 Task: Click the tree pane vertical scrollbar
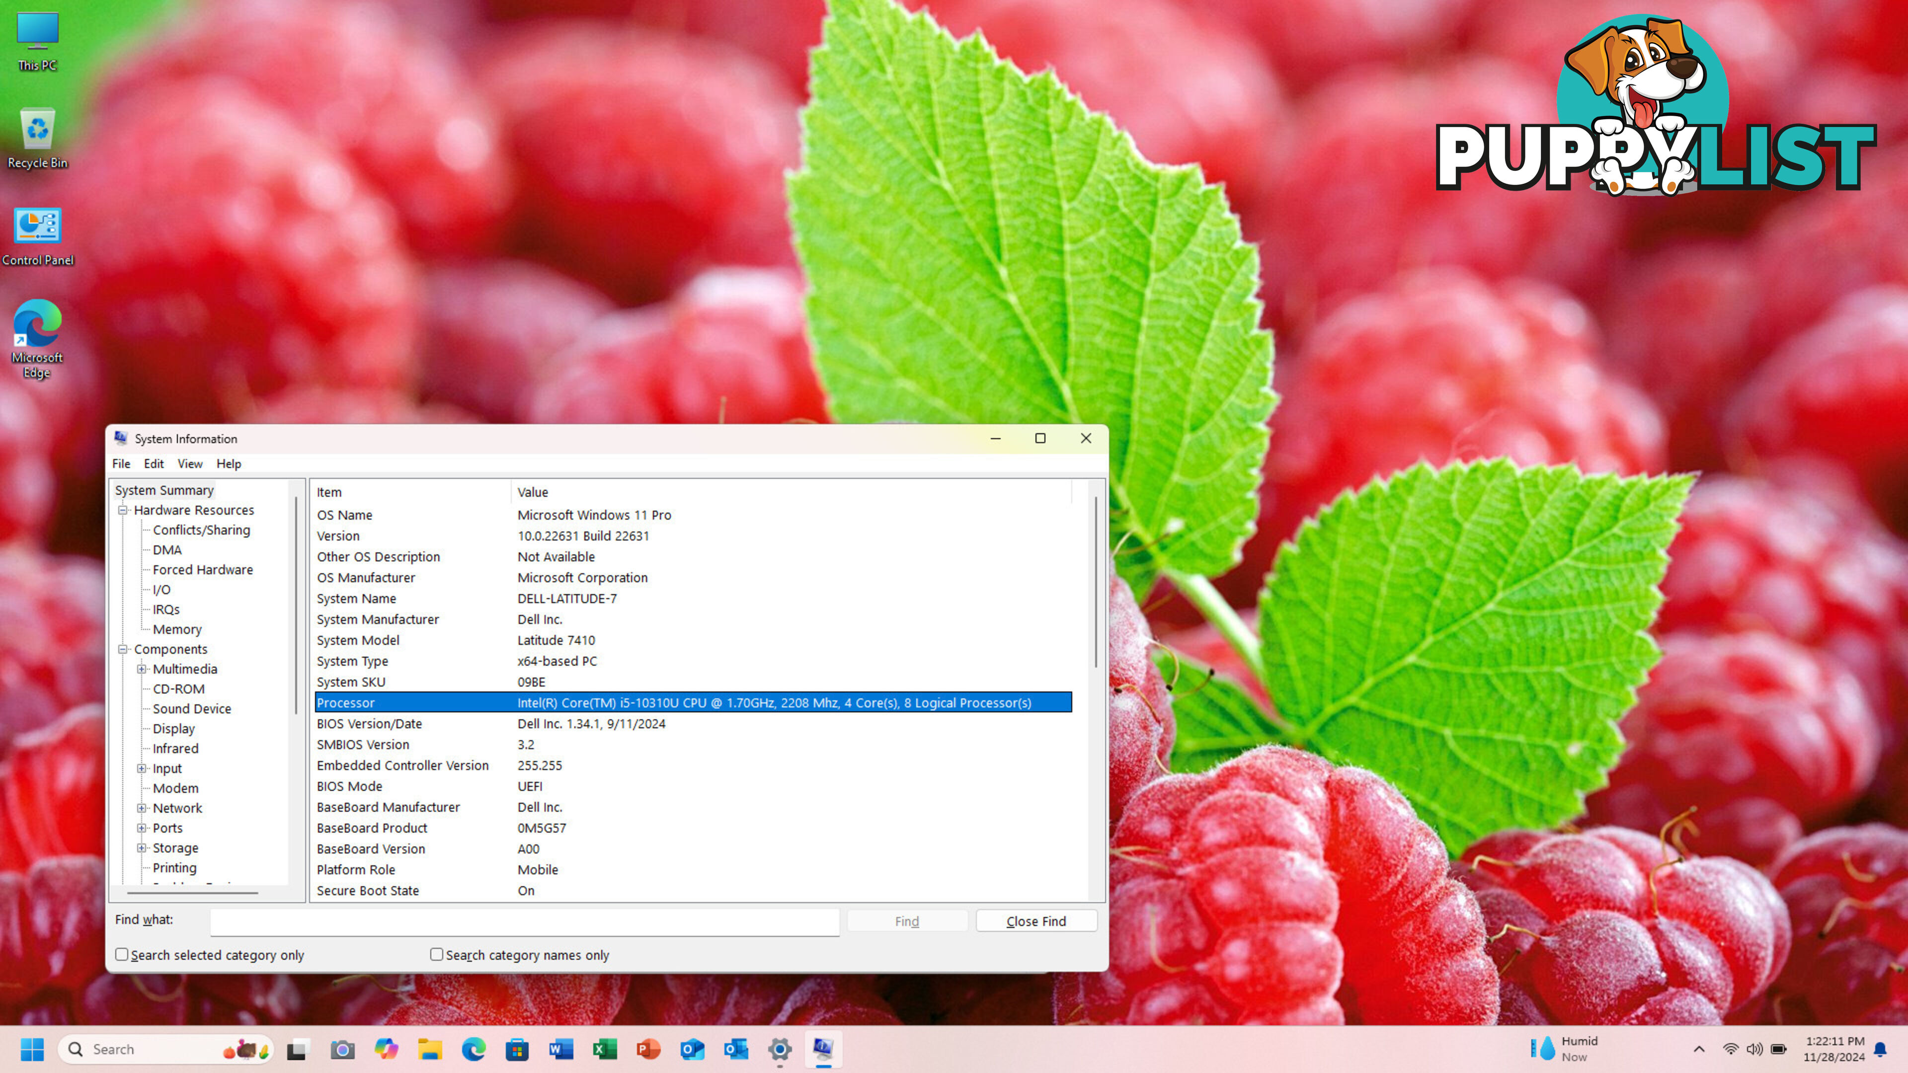[x=296, y=606]
